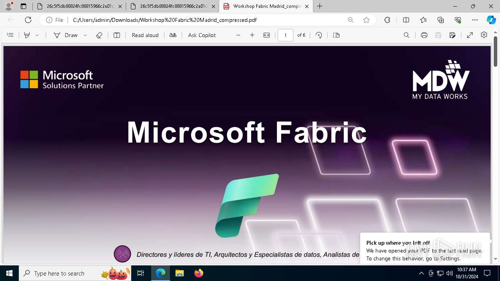Click the Save icon in PDF toolbar

click(438, 35)
